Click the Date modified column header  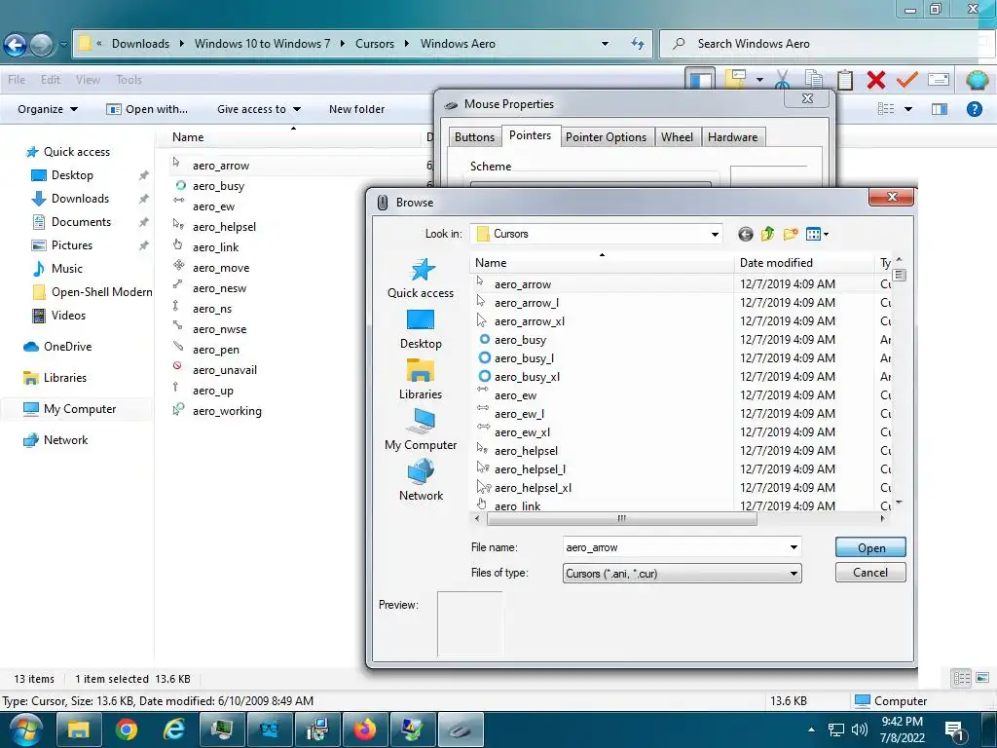pyautogui.click(x=803, y=263)
